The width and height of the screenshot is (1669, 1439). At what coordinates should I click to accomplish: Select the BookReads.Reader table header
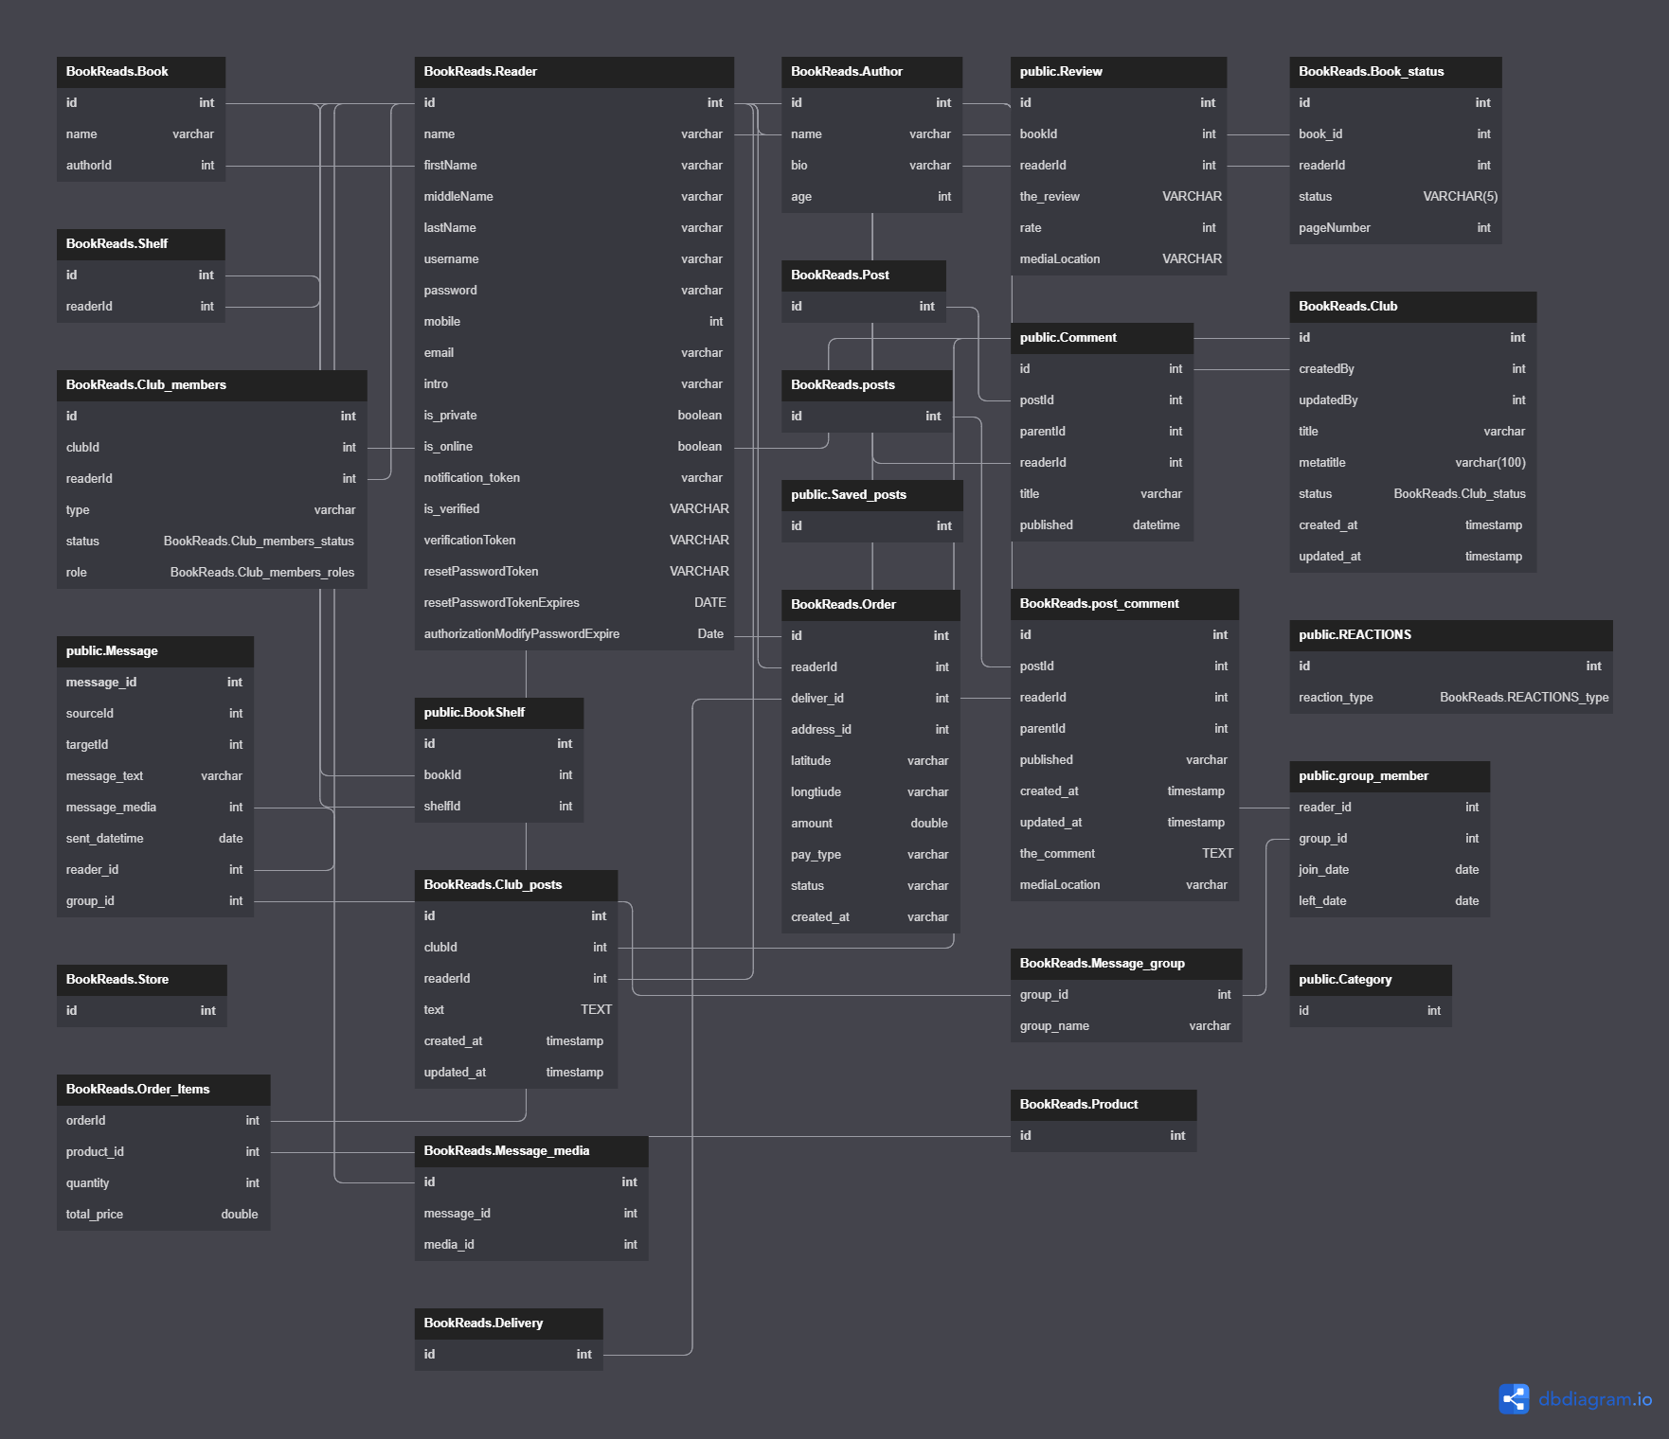click(574, 72)
